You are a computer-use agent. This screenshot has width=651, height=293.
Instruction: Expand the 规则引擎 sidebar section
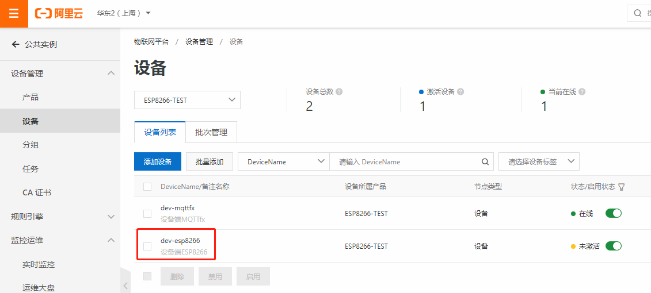tap(111, 217)
